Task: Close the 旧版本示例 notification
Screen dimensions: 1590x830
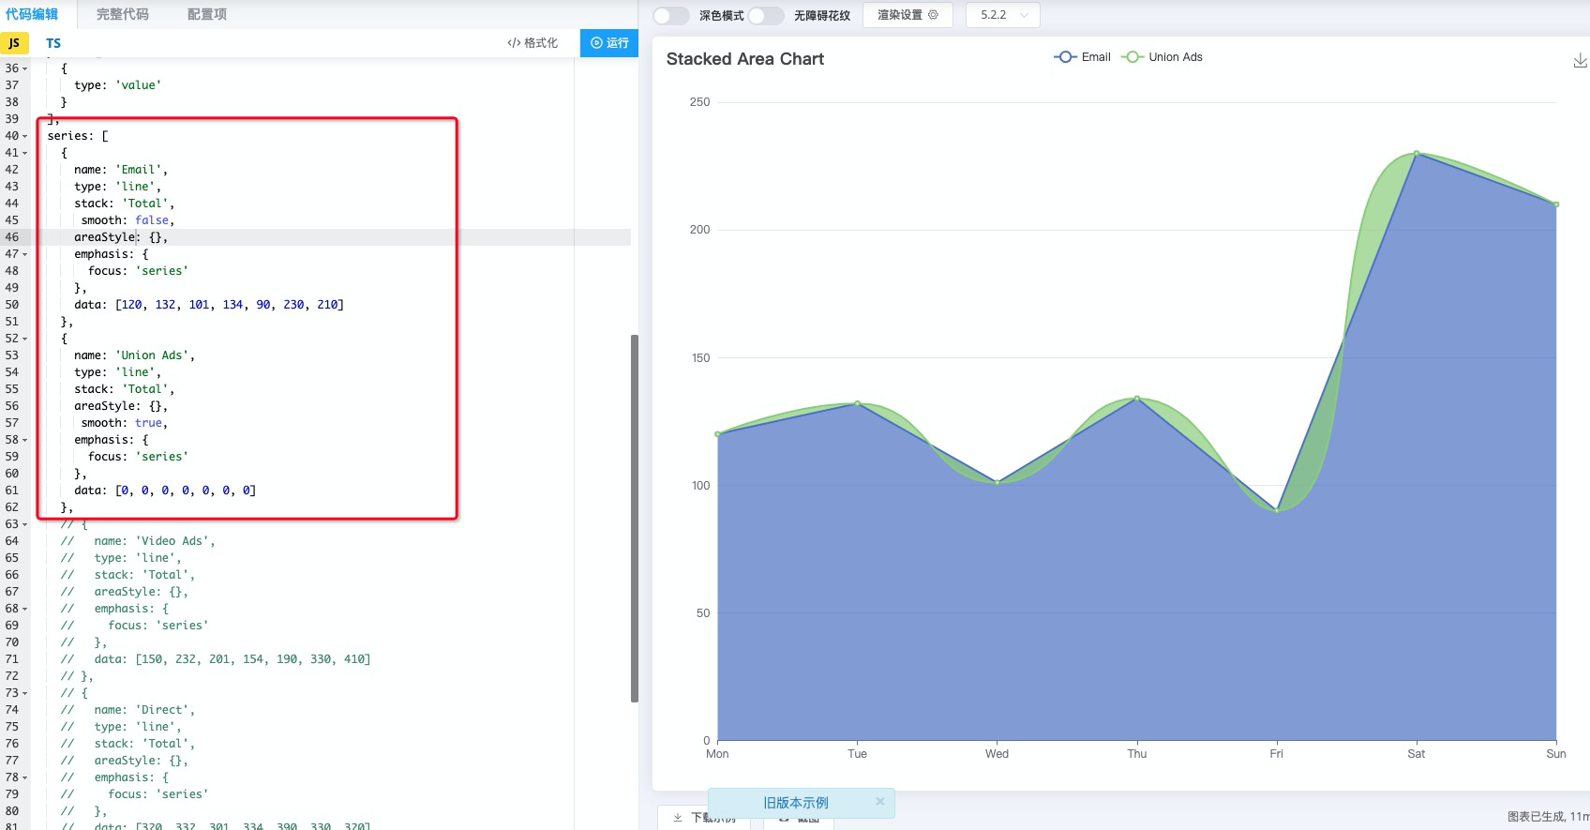Action: (x=880, y=801)
